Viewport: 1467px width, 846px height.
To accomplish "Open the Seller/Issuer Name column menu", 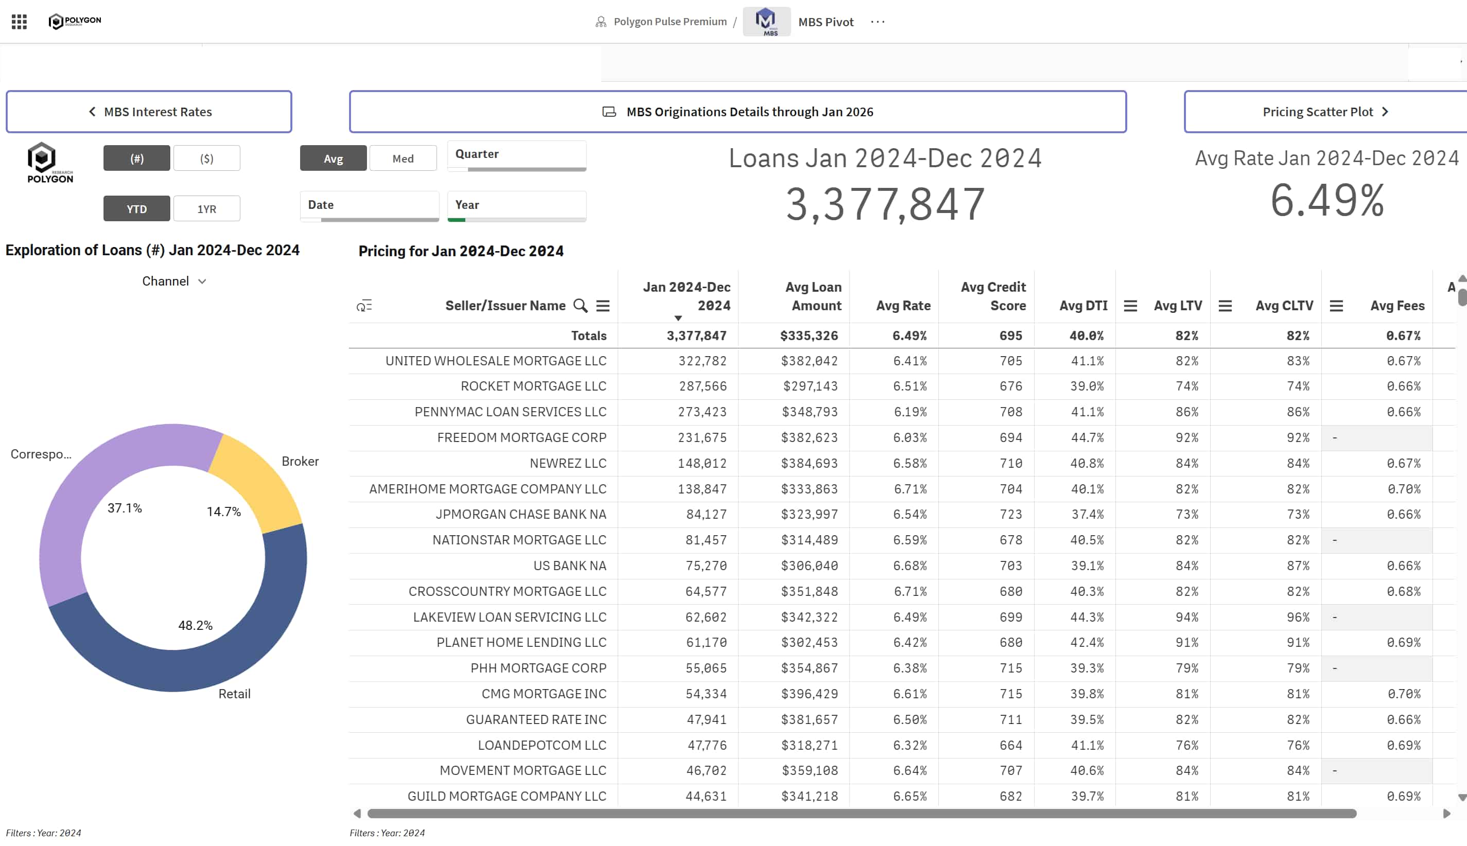I will tap(603, 305).
